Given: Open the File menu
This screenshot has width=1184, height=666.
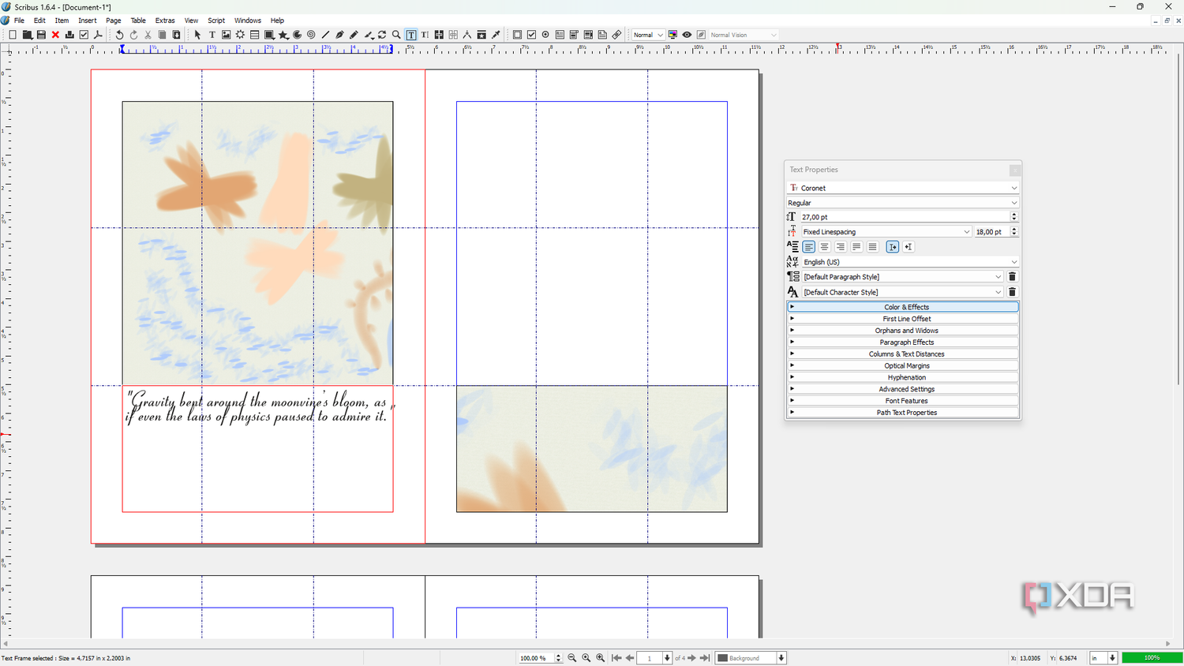Looking at the screenshot, I should [19, 21].
